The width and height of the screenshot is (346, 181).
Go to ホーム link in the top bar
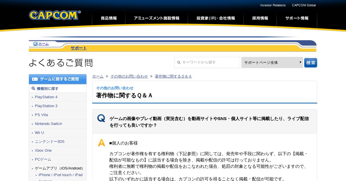coord(44,44)
